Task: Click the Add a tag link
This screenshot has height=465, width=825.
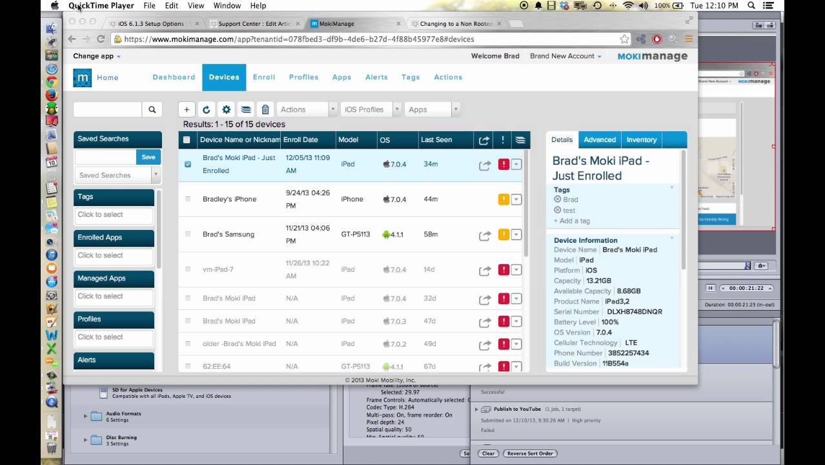Action: tap(572, 221)
